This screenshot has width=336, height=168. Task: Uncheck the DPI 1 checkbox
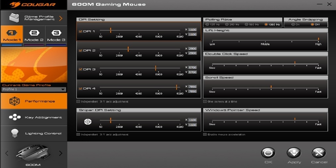[x=81, y=31]
